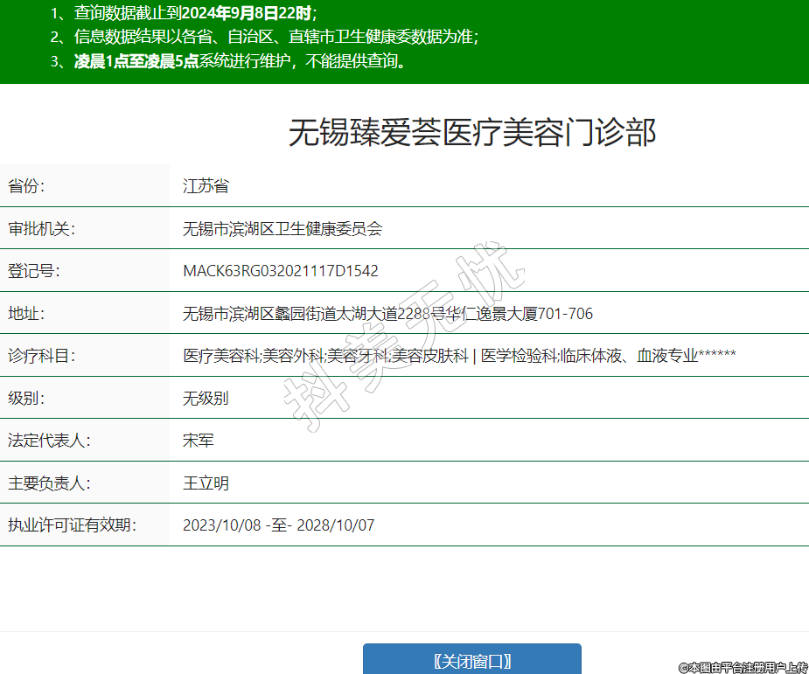This screenshot has width=809, height=674.
Task: Click the notice about data cutoff 2024年9月8日22时
Action: pos(184,12)
